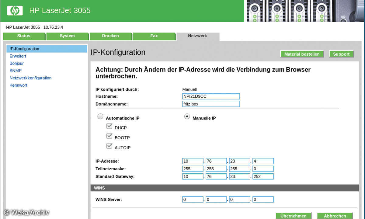The width and height of the screenshot is (365, 219).
Task: Click the first WINS-Server octet field
Action: 193,200
